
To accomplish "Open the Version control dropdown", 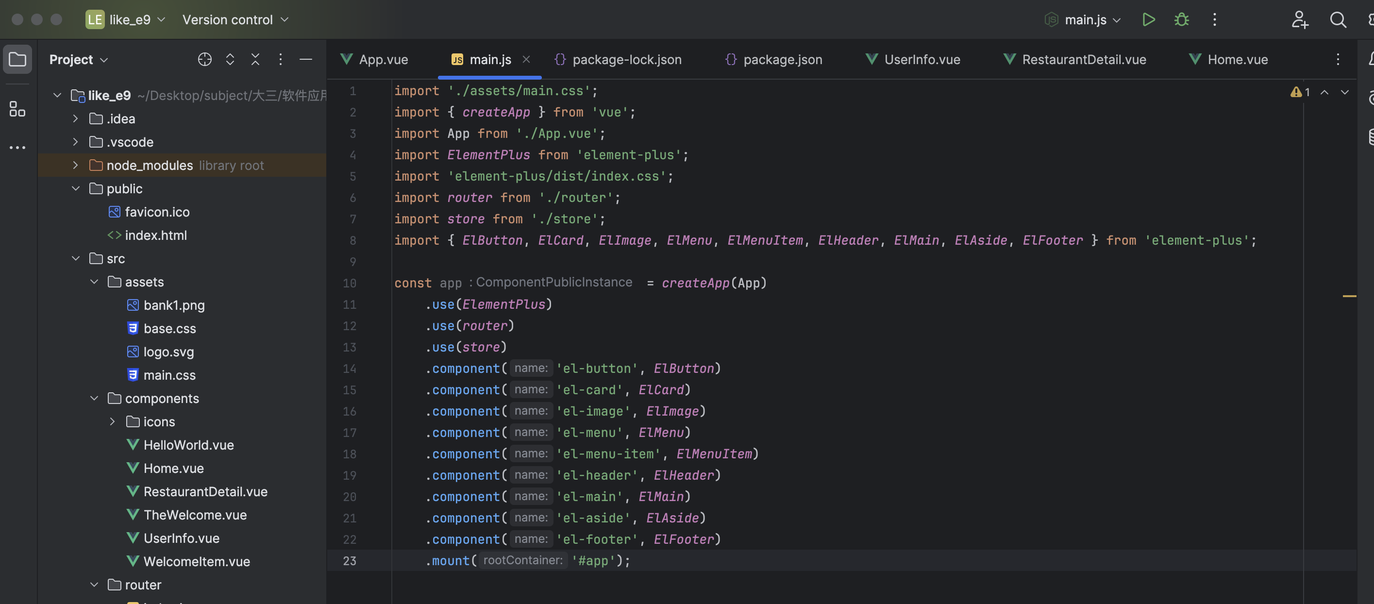I will point(235,20).
